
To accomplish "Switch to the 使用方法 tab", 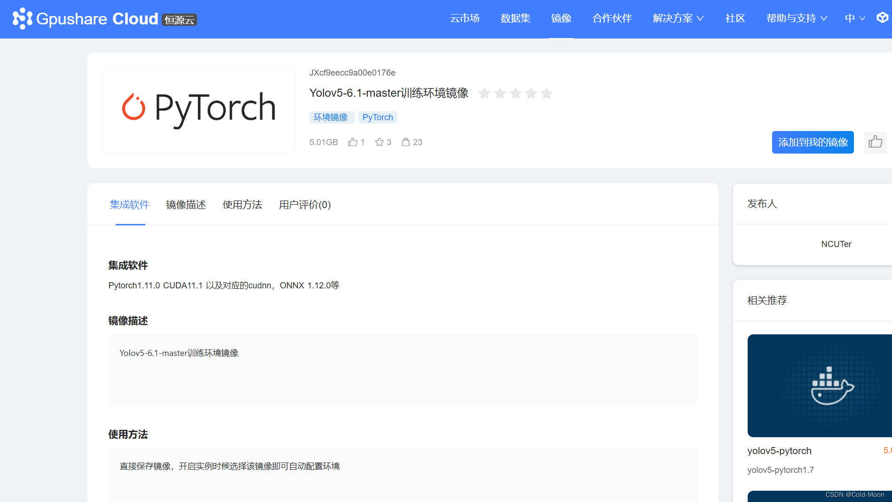I will [243, 205].
